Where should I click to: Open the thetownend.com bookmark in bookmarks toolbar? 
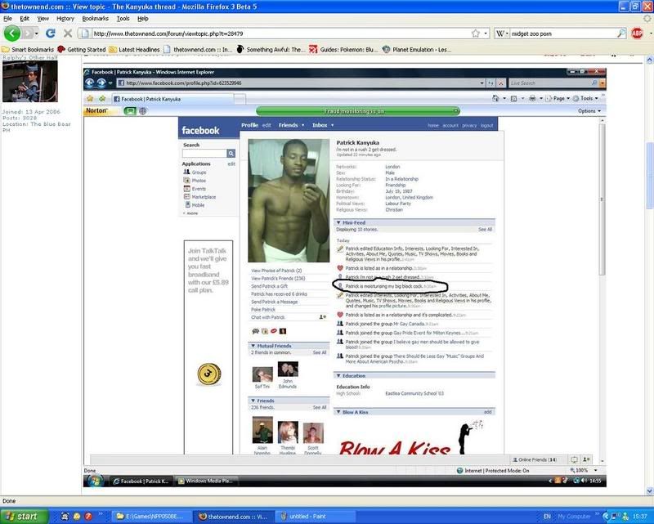[x=198, y=50]
